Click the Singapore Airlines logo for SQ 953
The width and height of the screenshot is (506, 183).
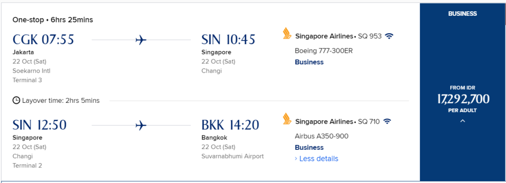coord(287,34)
